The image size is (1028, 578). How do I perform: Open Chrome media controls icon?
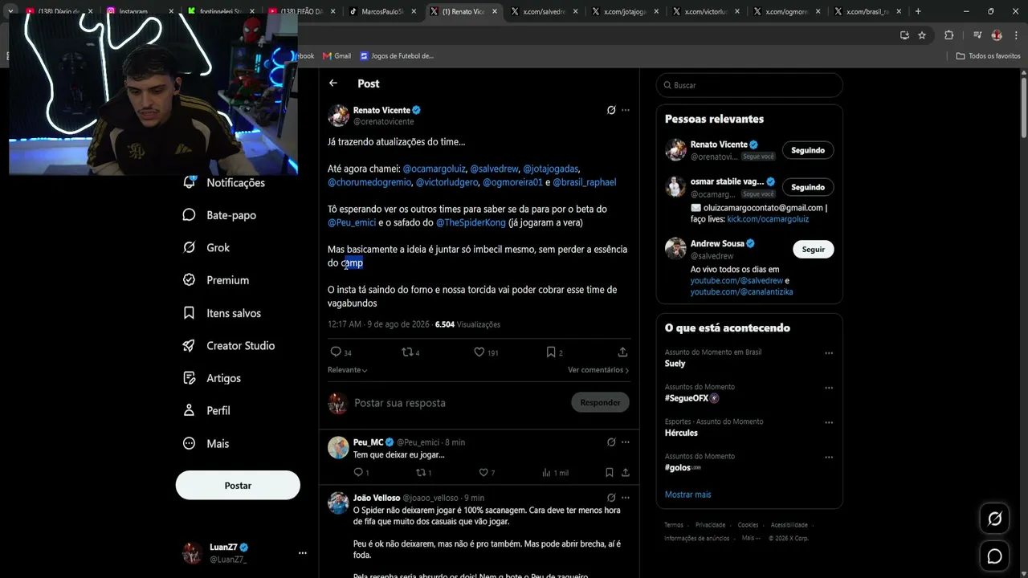pos(977,35)
